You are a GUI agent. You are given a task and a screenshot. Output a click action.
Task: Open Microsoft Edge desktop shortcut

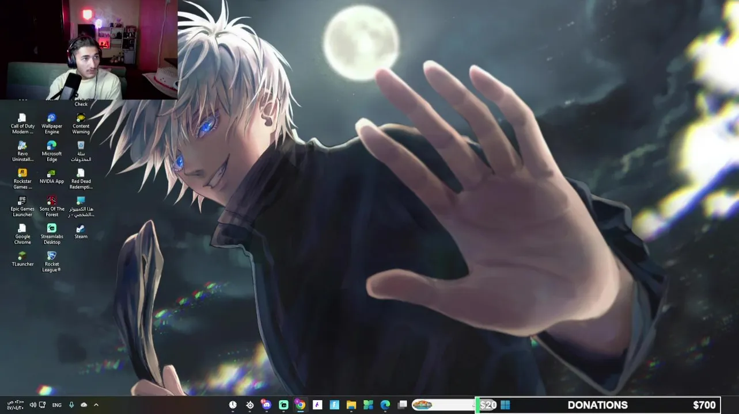click(x=52, y=151)
